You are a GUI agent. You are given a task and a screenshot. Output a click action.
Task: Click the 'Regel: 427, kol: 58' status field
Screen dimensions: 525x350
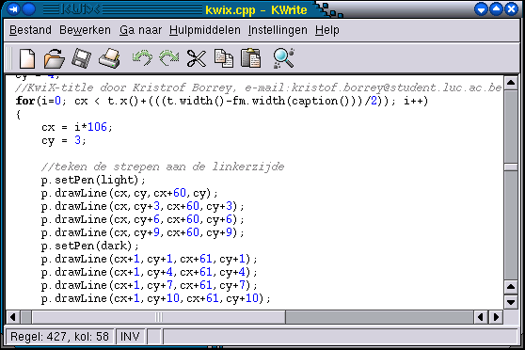click(x=59, y=336)
